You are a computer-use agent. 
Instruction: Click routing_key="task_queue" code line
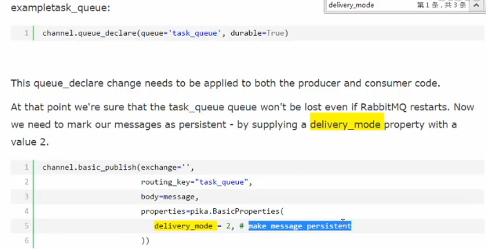tap(197, 182)
